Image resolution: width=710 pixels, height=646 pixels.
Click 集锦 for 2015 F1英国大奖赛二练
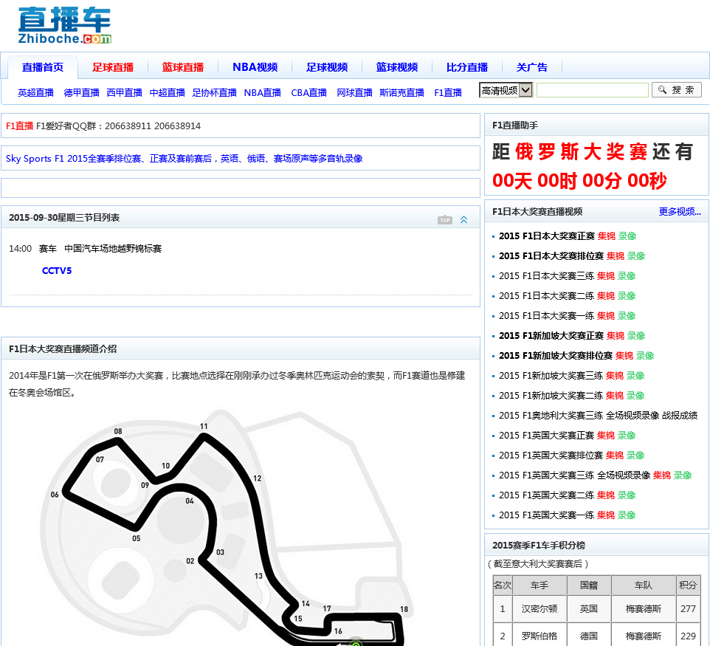(606, 495)
